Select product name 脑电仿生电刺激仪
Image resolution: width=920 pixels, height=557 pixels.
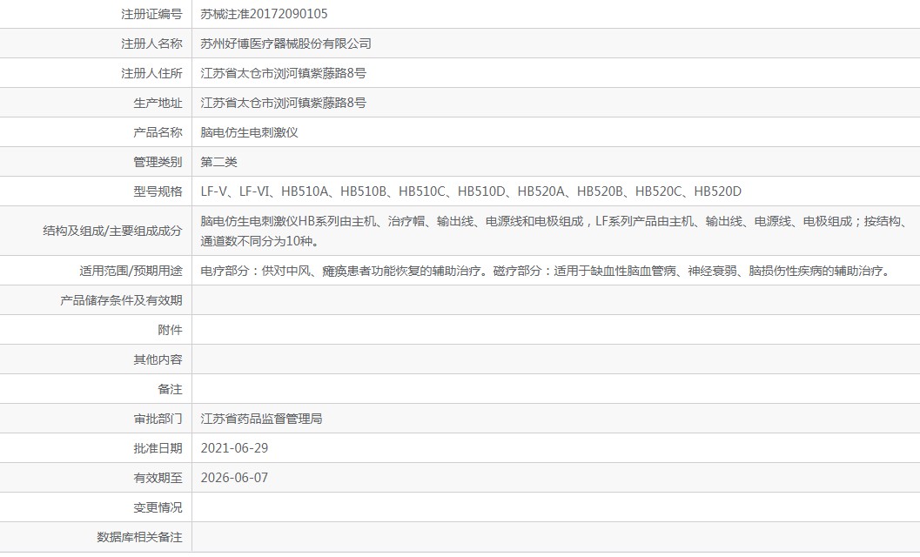[249, 132]
